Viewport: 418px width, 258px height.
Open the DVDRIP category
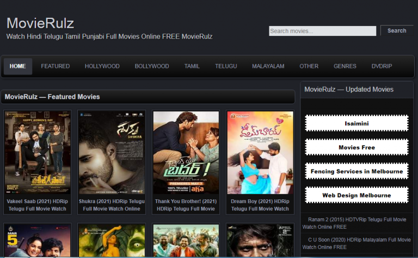pos(382,66)
